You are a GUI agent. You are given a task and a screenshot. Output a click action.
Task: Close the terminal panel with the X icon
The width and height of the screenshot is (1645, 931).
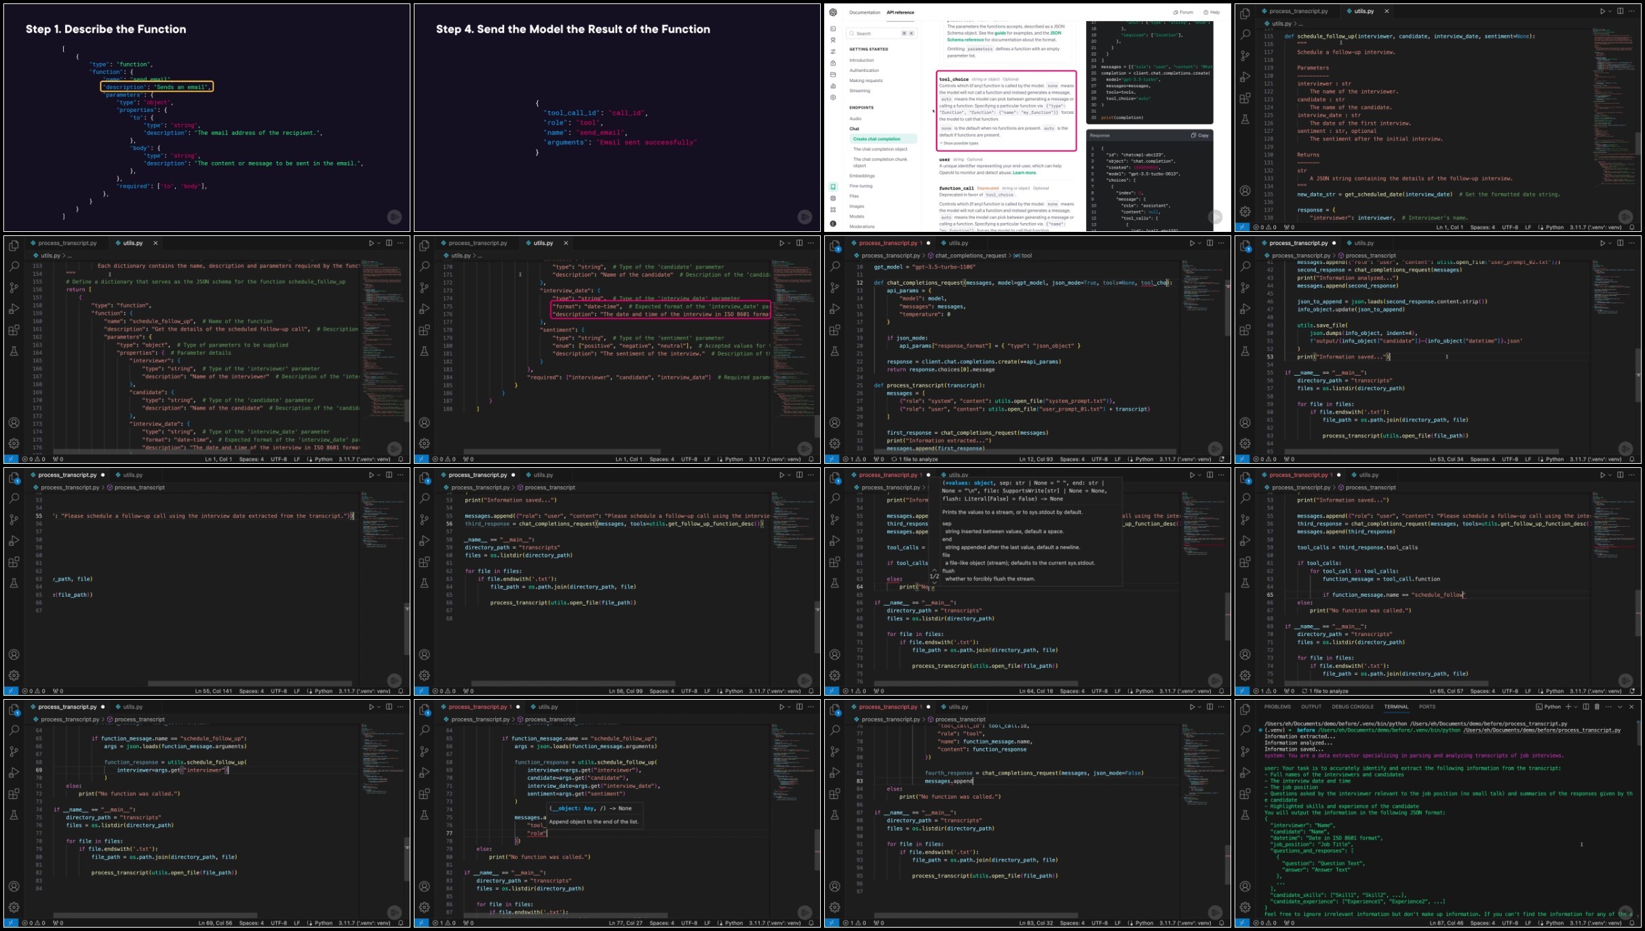pyautogui.click(x=1631, y=707)
